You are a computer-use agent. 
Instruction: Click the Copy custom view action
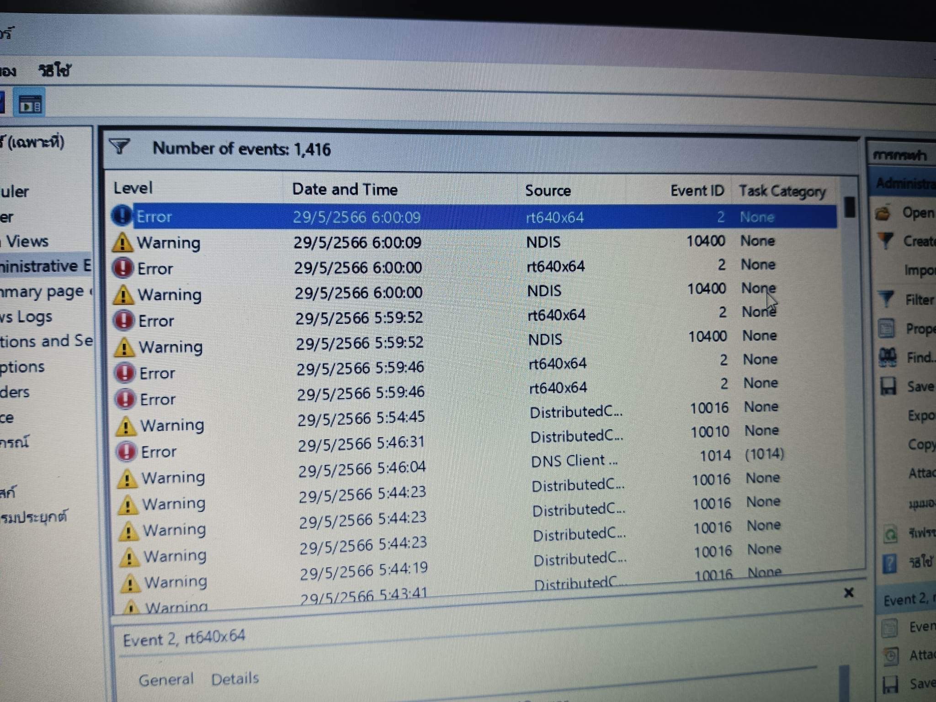click(921, 445)
